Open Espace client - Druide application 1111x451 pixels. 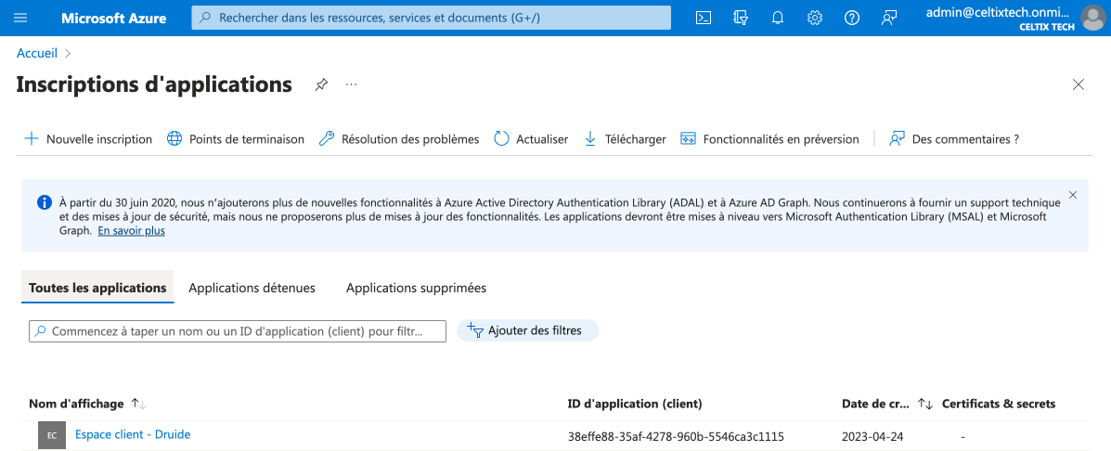(x=134, y=434)
